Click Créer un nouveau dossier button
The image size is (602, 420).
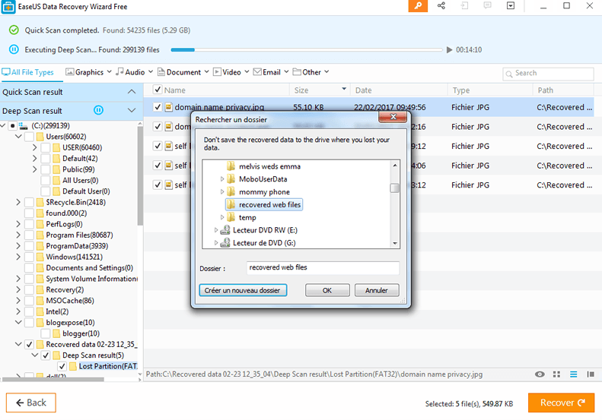[243, 290]
